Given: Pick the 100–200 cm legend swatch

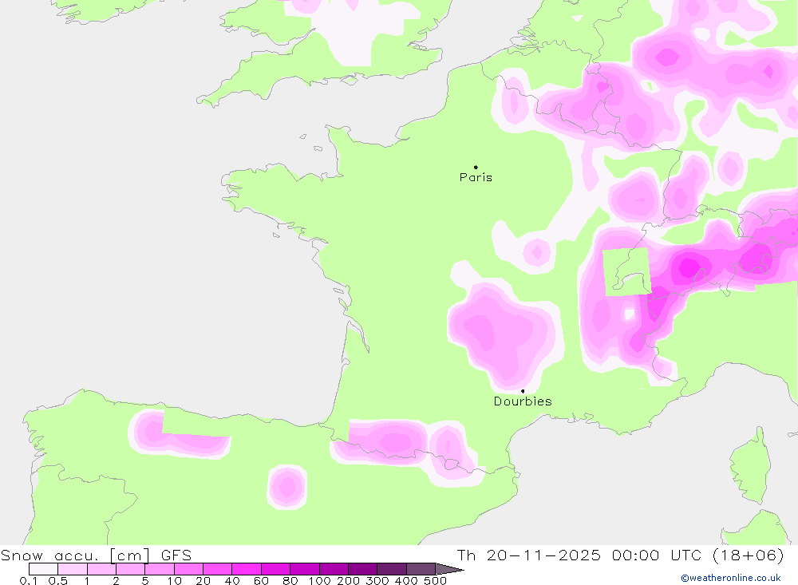Looking at the screenshot, I should [334, 569].
